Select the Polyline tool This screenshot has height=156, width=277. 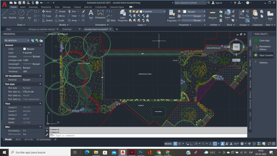pos(12,14)
